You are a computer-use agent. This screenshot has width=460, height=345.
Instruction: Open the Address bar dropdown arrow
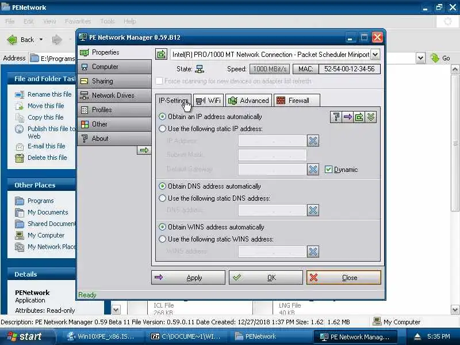(420, 58)
